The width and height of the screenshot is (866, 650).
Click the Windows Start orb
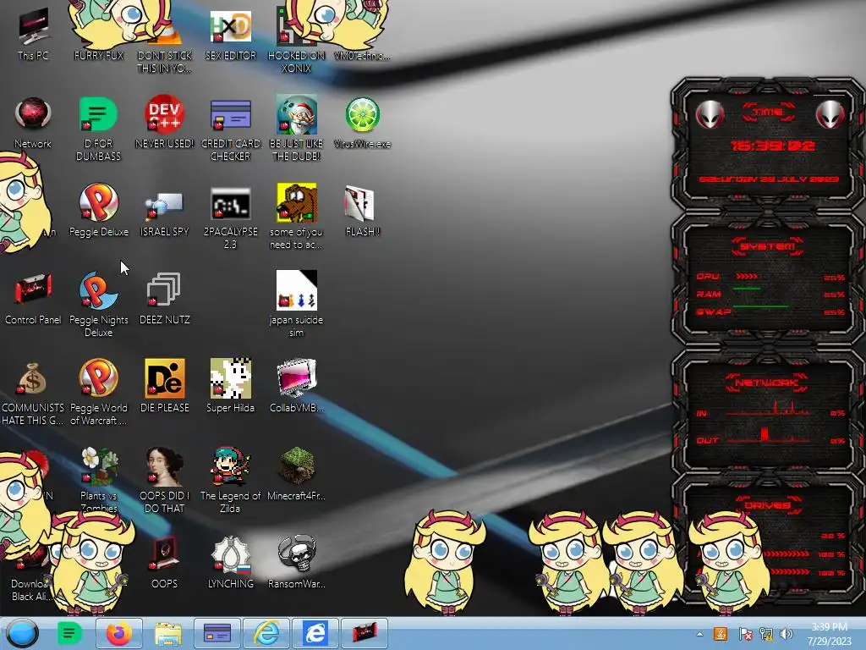click(23, 633)
